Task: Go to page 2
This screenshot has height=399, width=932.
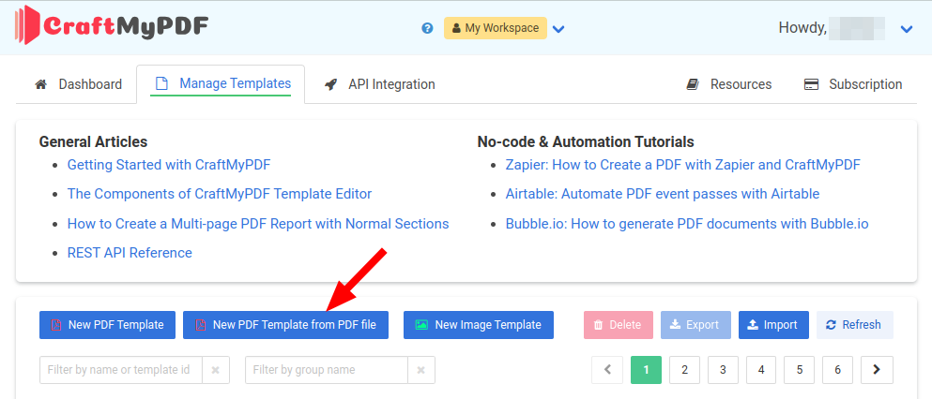Action: point(685,370)
